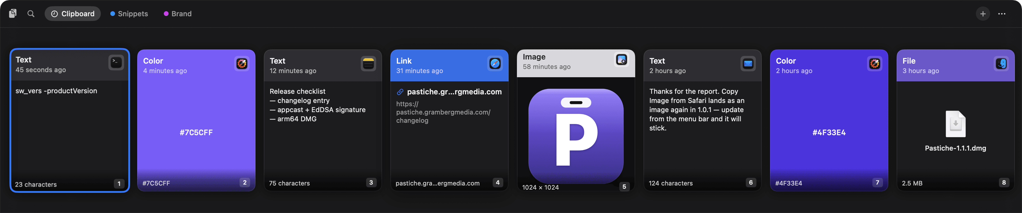Click Finder icon on the File card

[1001, 64]
